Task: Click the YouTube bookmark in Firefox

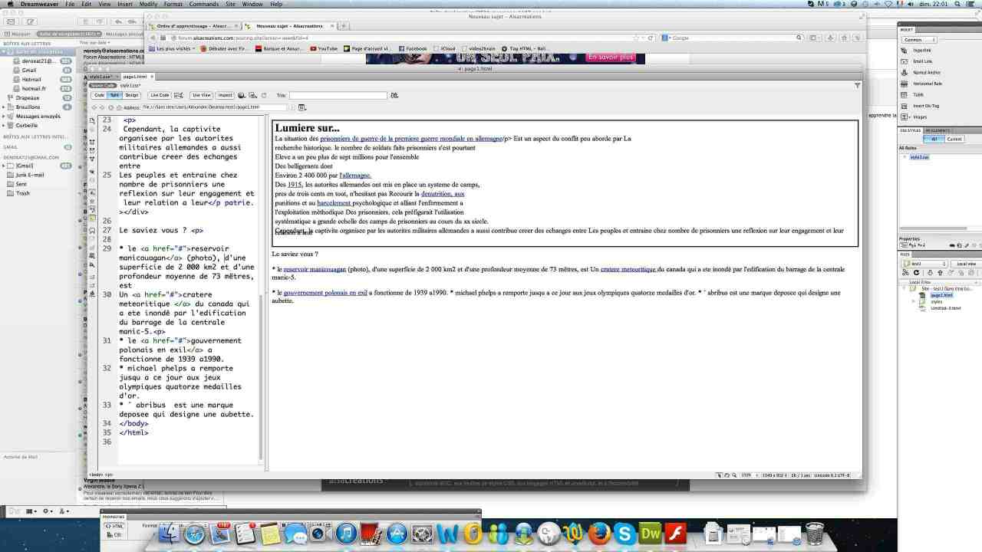Action: tap(323, 48)
